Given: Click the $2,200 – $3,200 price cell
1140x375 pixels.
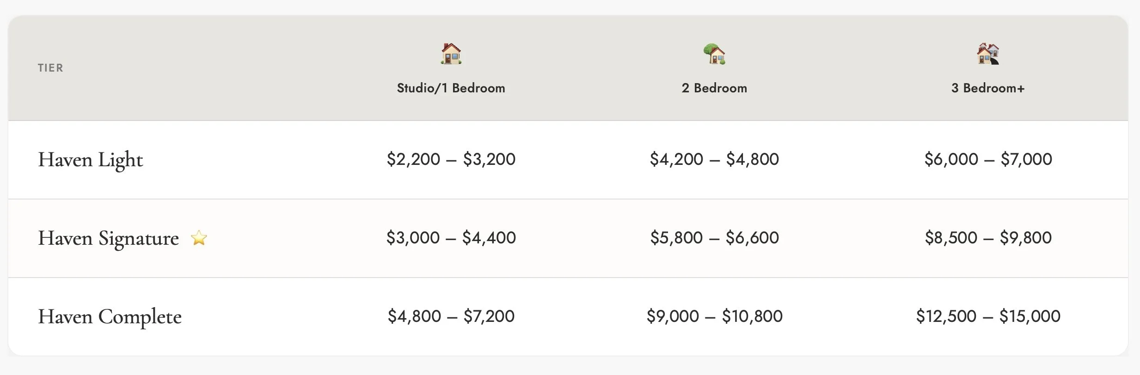Looking at the screenshot, I should pyautogui.click(x=451, y=159).
